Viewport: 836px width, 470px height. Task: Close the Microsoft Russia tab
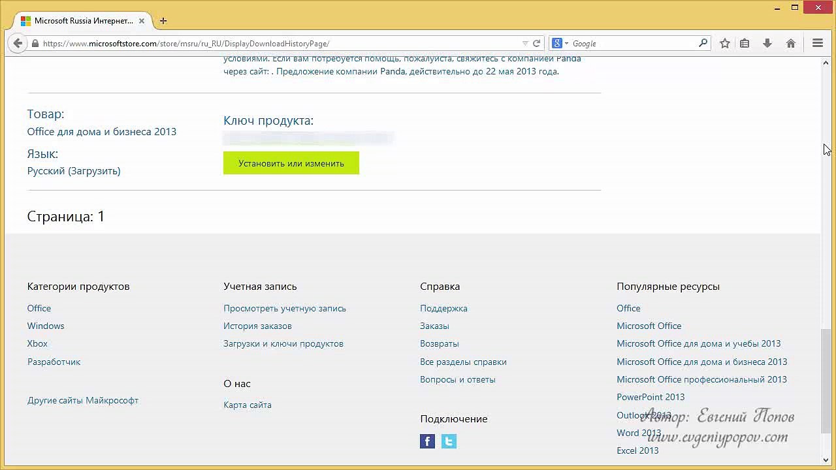tap(142, 21)
